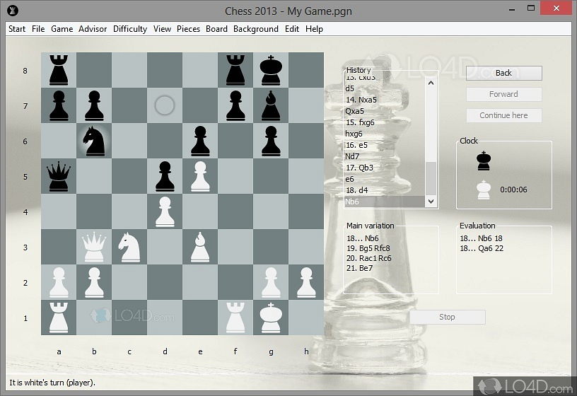Select move Nd7 in History
Viewport: 577px width, 396px height.
pyautogui.click(x=352, y=156)
